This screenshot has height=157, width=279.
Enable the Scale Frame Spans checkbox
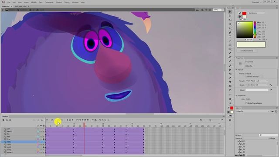246,103
